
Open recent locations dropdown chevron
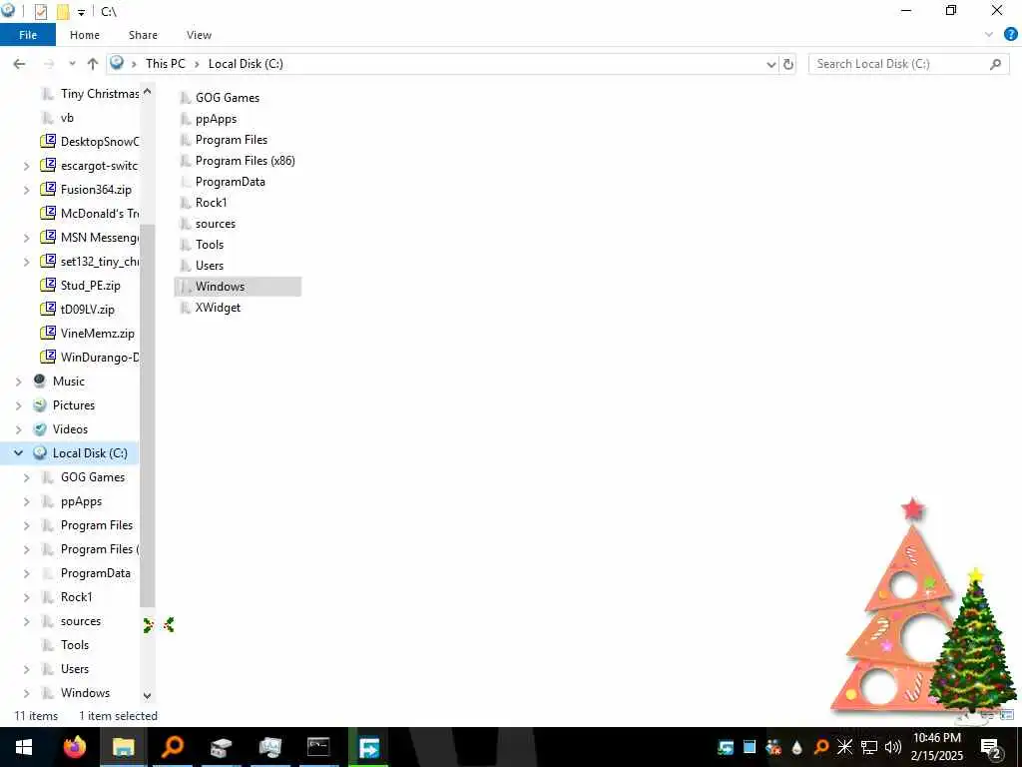(72, 64)
